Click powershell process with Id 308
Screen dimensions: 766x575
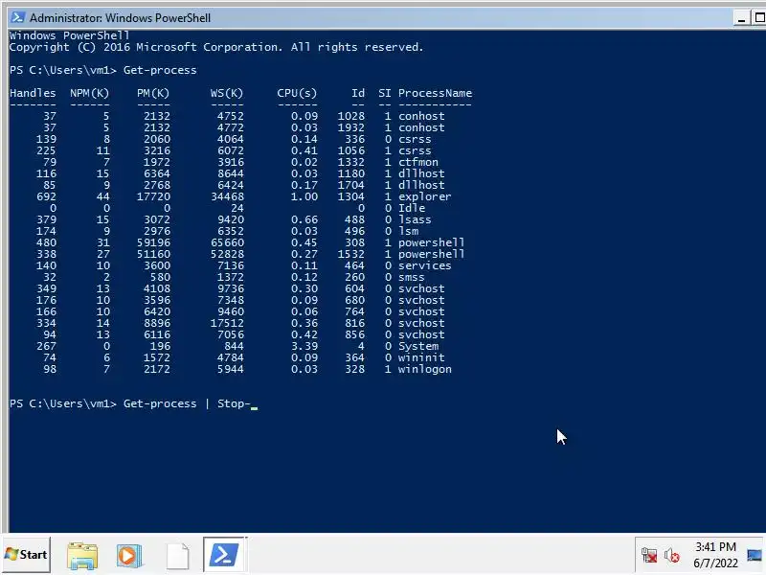(431, 242)
